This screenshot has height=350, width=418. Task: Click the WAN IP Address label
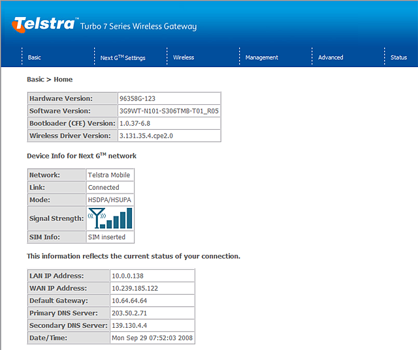point(58,288)
